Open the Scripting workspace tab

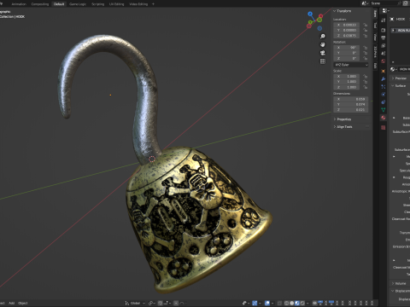(97, 4)
